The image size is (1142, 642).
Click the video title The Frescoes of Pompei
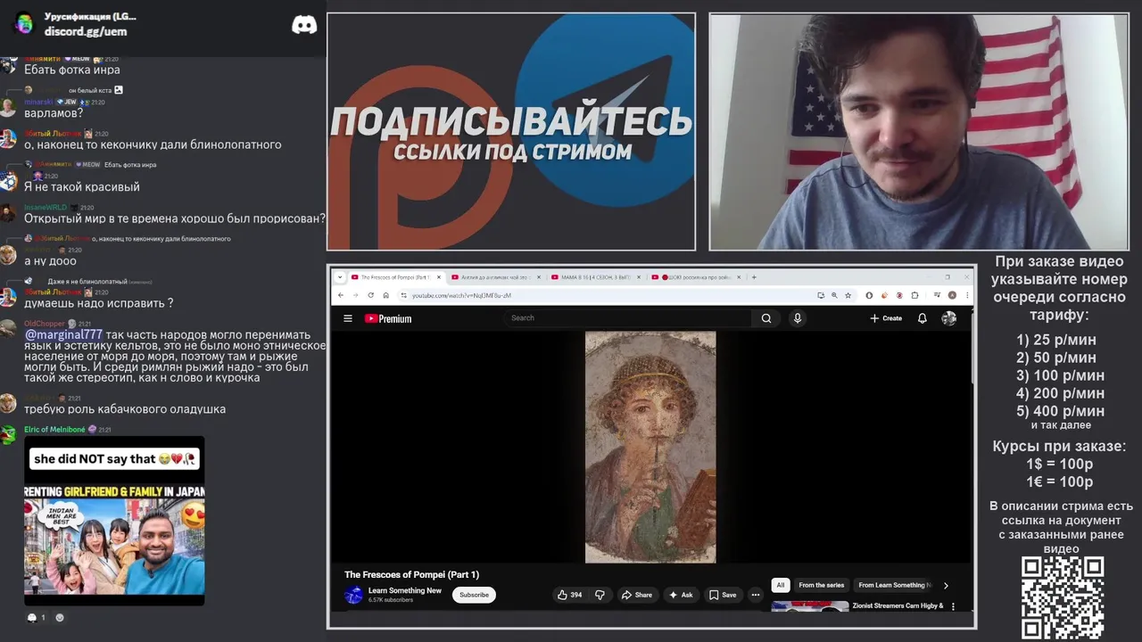[x=412, y=574]
